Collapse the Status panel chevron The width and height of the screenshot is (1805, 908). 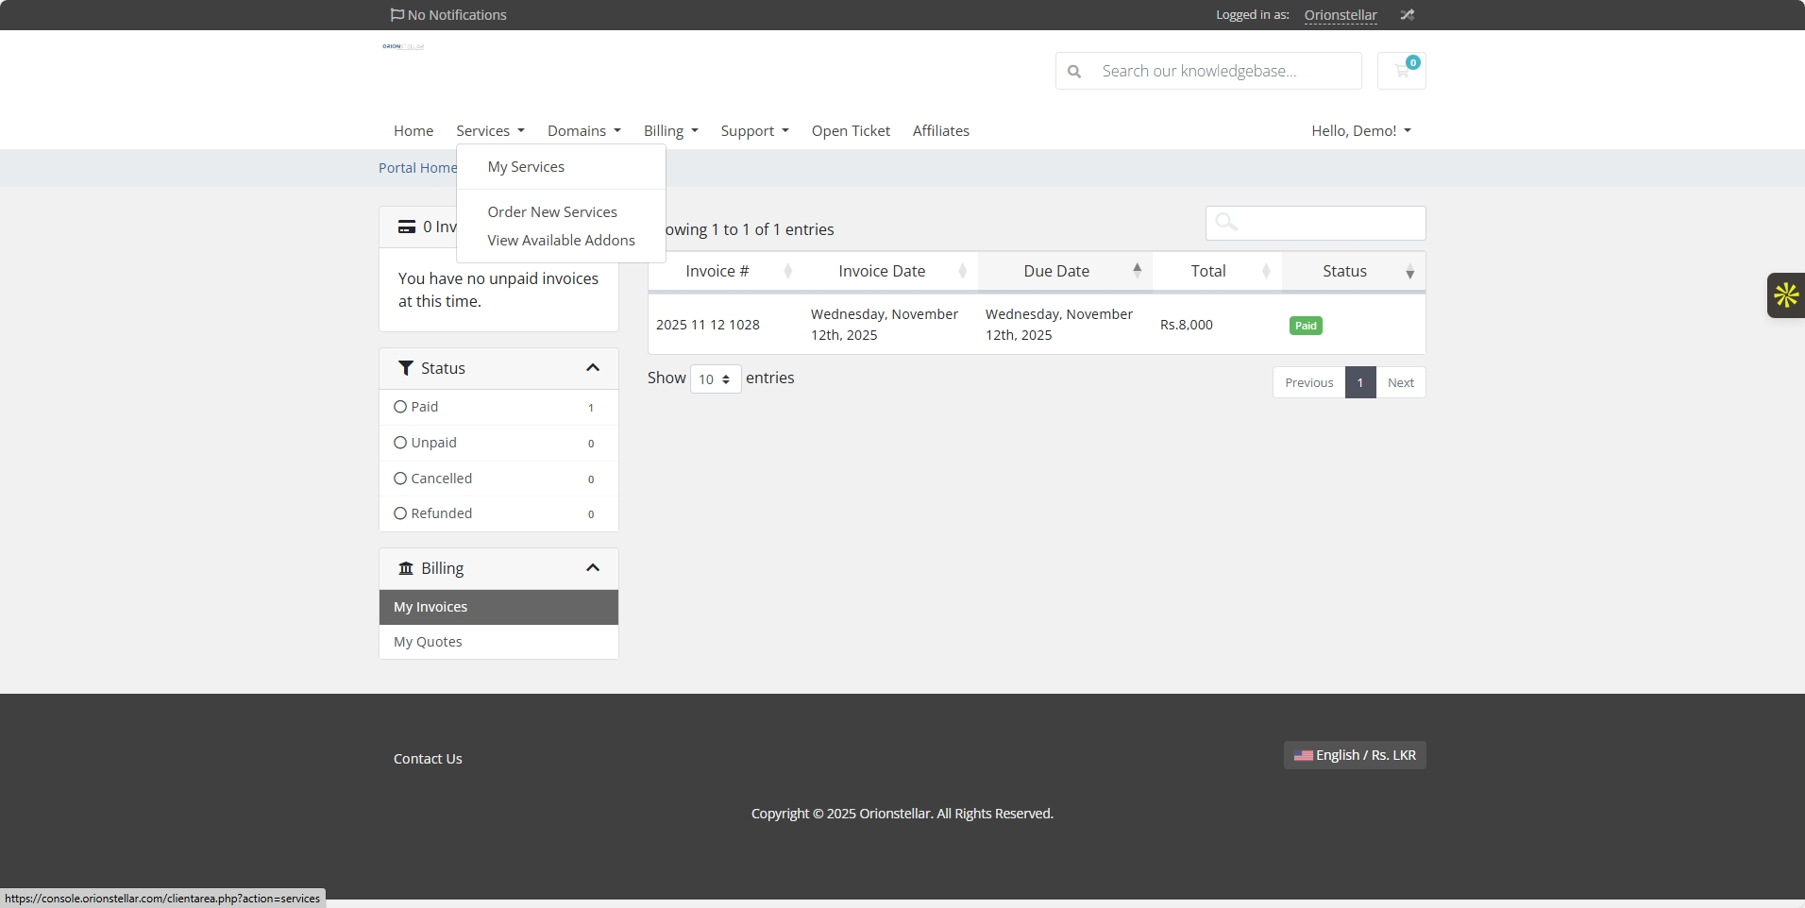[593, 368]
